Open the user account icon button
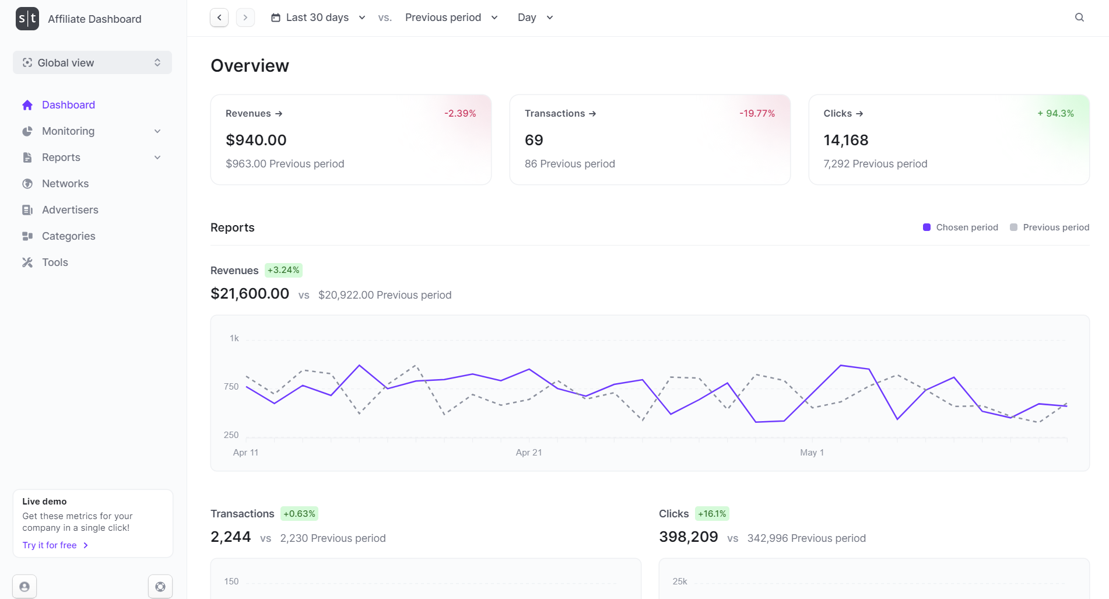1109x599 pixels. click(24, 586)
